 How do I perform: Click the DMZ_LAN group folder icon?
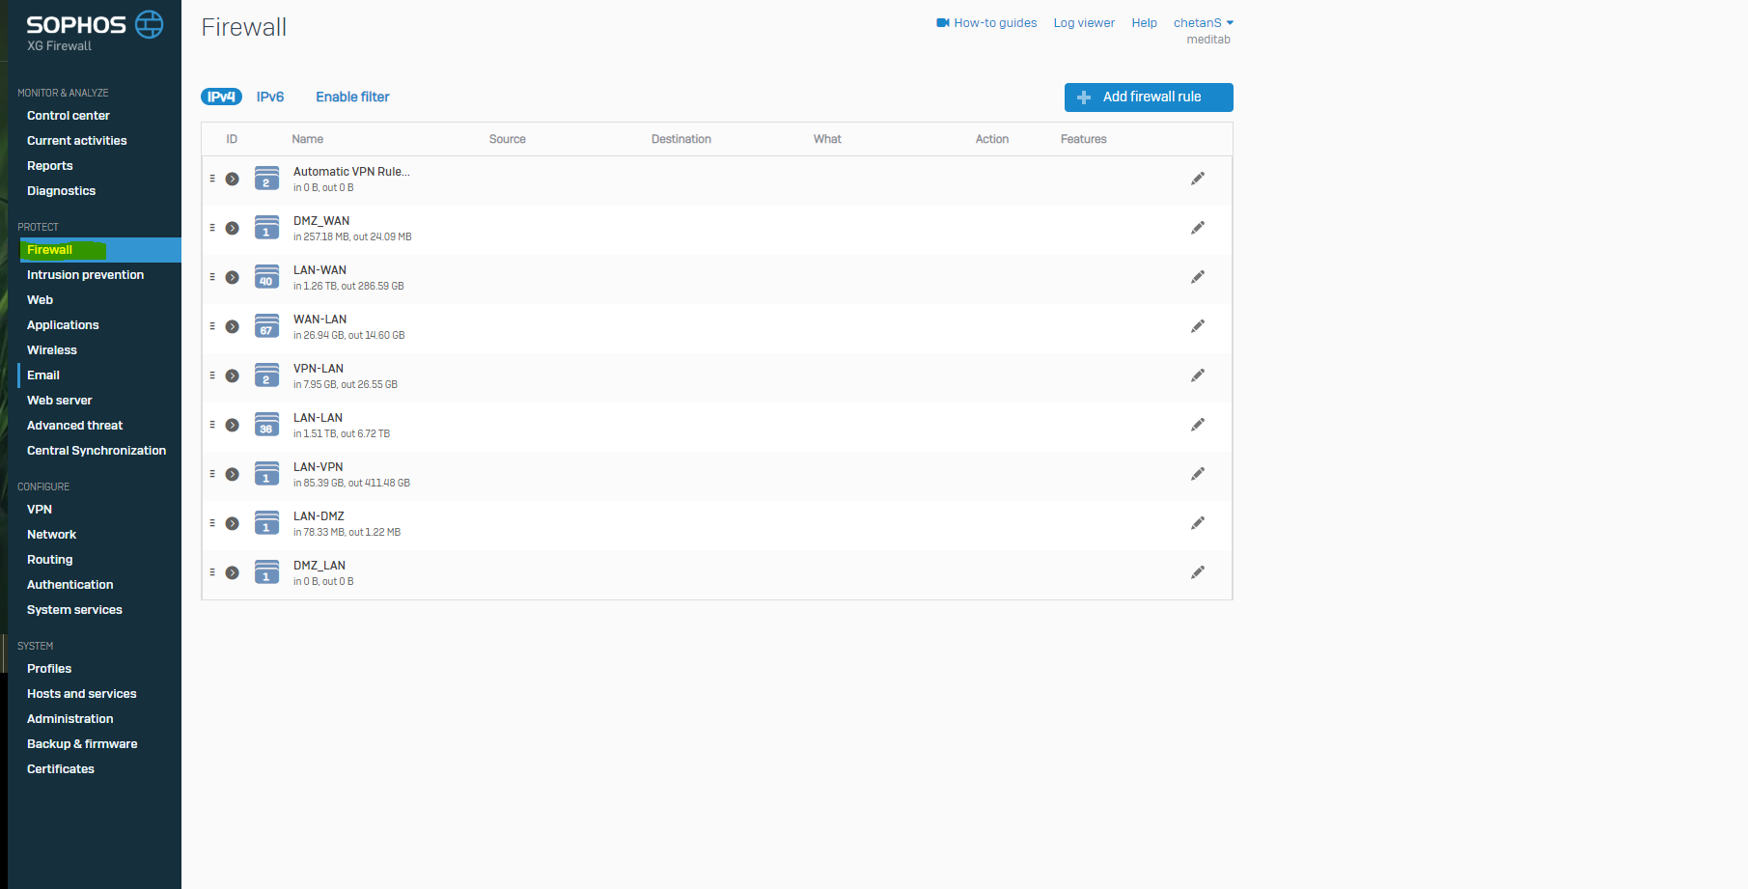266,572
